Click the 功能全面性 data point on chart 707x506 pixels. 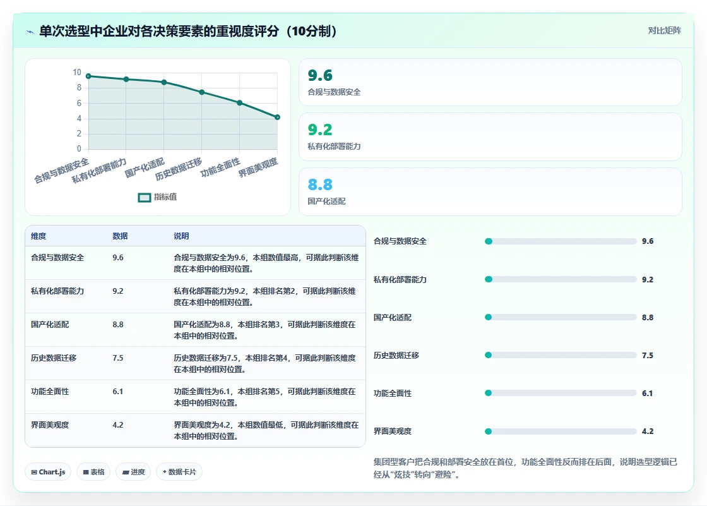[240, 103]
